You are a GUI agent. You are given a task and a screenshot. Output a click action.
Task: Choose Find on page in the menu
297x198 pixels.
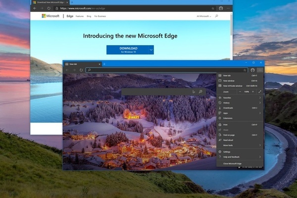tap(240, 135)
